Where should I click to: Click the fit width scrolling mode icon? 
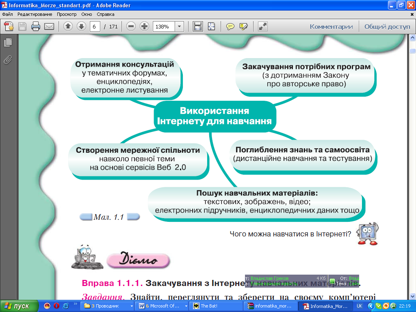point(198,26)
